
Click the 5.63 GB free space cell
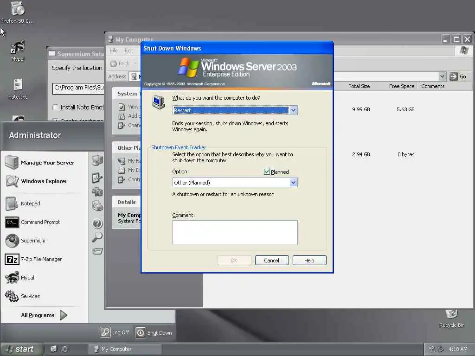coord(405,109)
